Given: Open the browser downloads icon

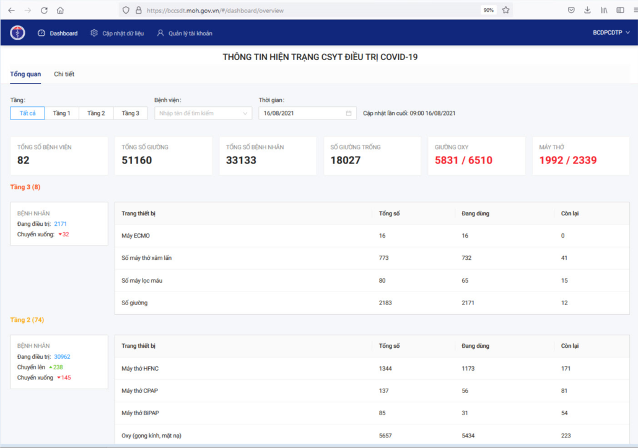Looking at the screenshot, I should [587, 11].
